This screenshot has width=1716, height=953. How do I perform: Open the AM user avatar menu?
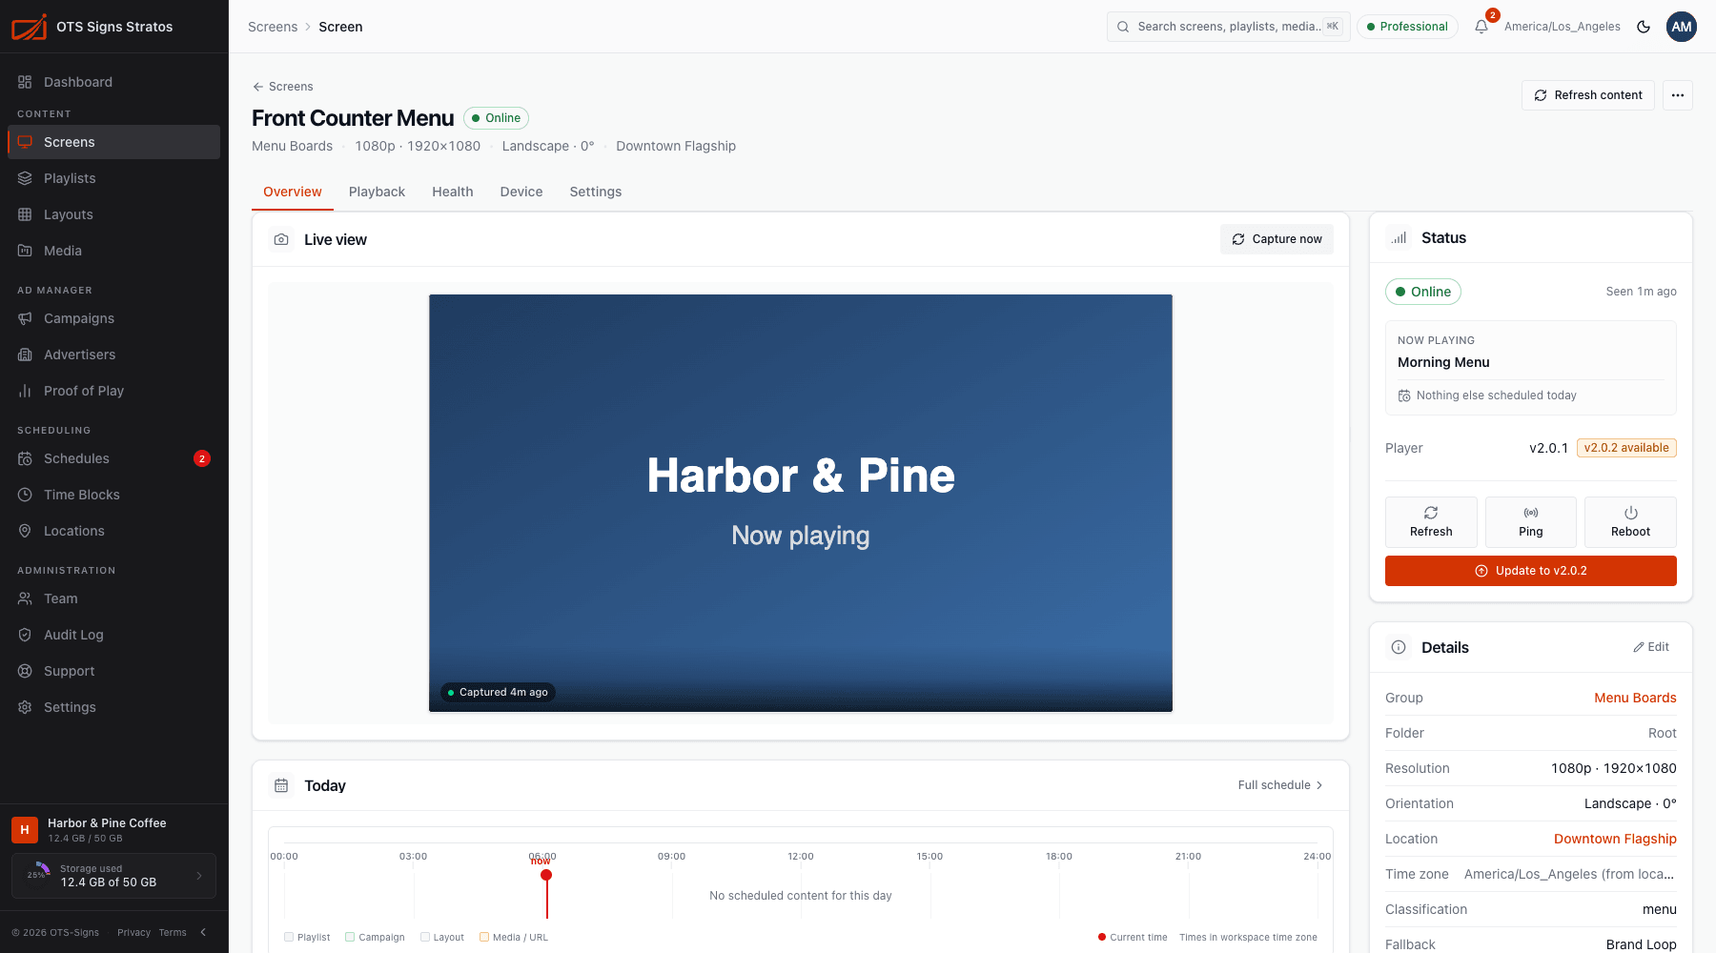click(x=1682, y=27)
